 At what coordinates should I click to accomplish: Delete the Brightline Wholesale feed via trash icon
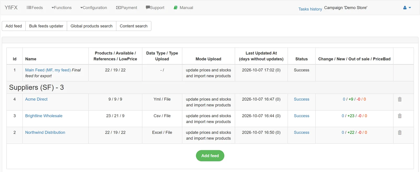400,116
